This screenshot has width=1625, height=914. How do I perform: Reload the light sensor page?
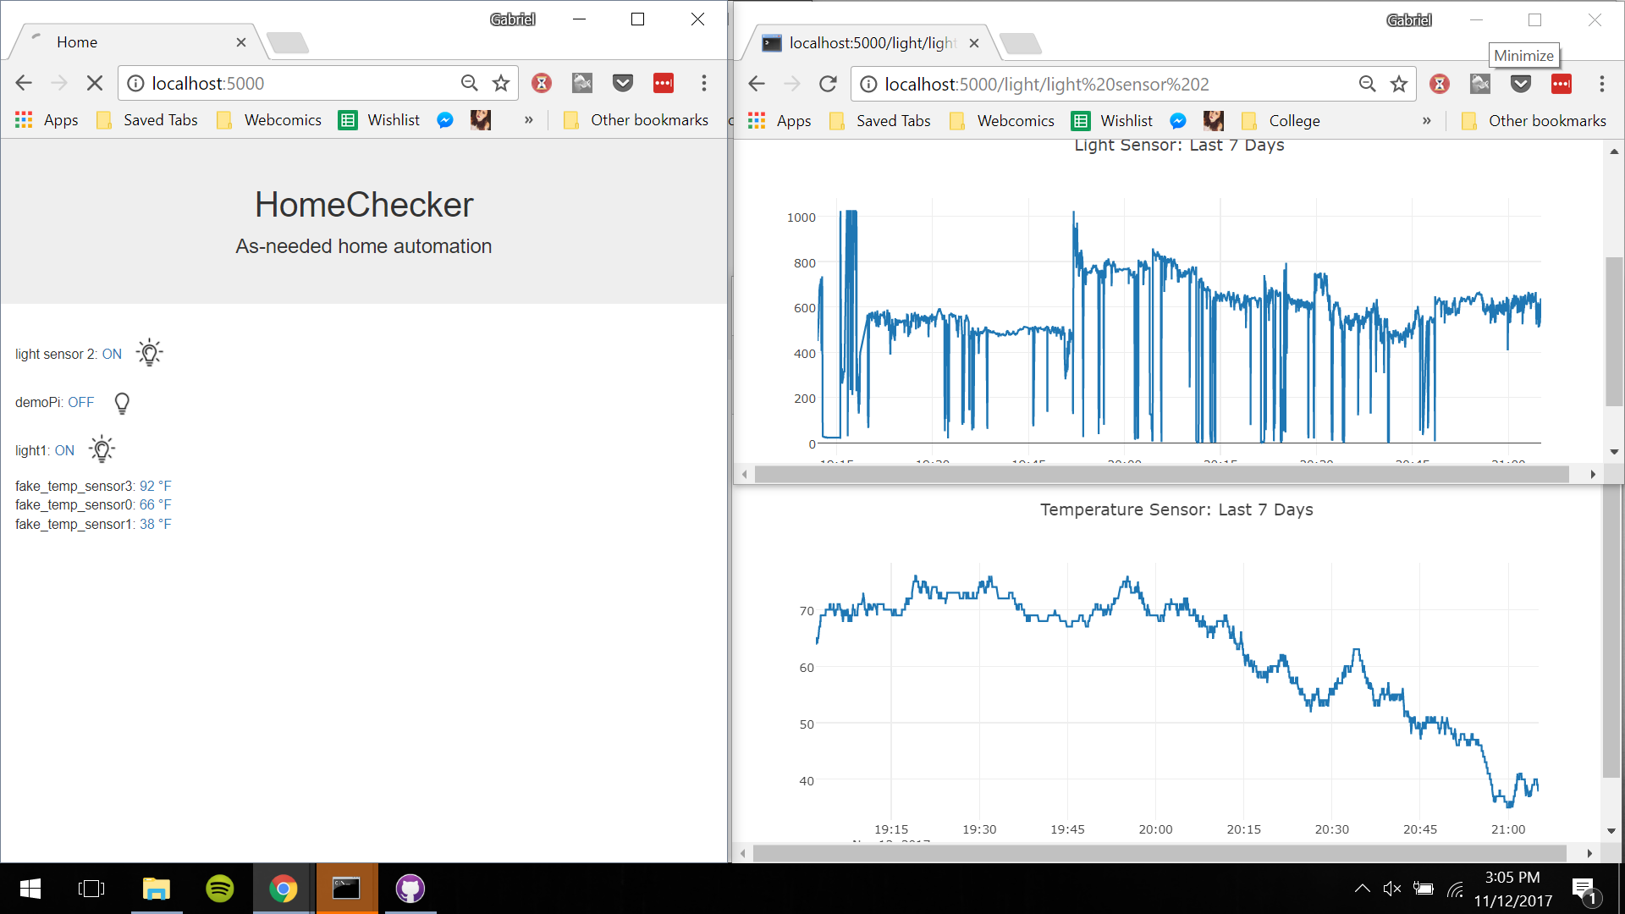point(828,84)
